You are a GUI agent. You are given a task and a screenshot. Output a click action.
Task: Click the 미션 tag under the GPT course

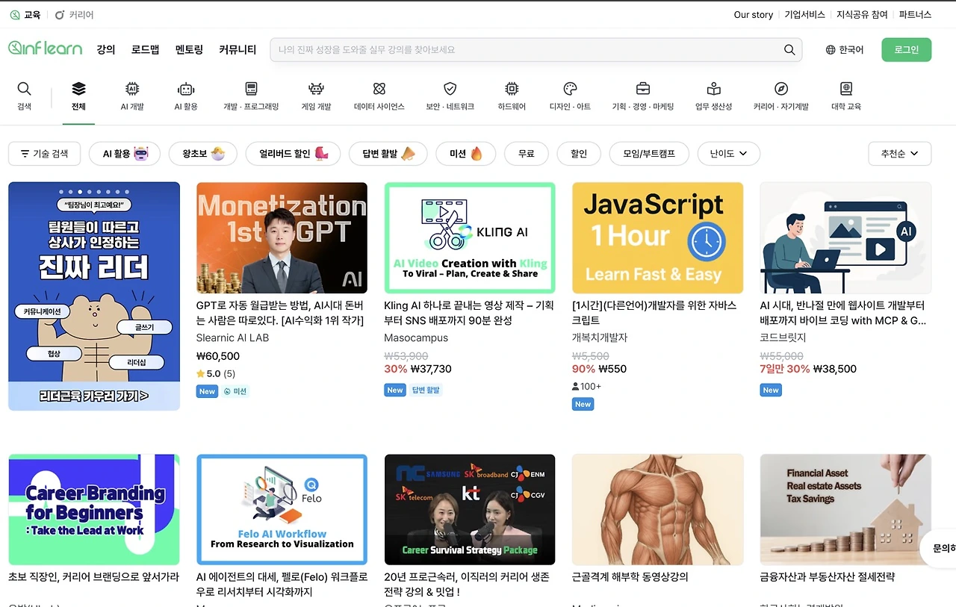click(x=235, y=391)
